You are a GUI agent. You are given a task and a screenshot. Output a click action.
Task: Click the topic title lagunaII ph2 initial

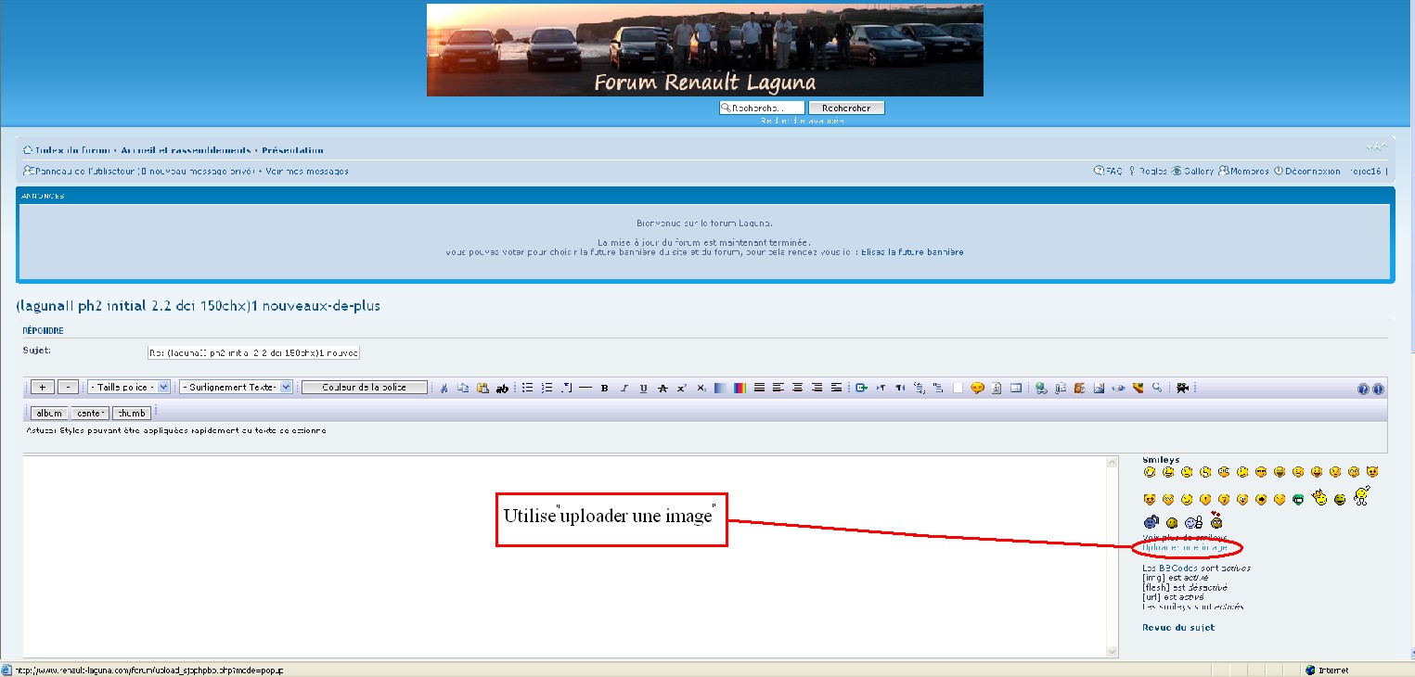coord(198,305)
